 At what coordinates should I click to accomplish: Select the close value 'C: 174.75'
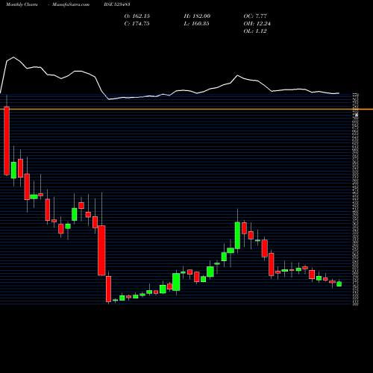pyautogui.click(x=137, y=23)
